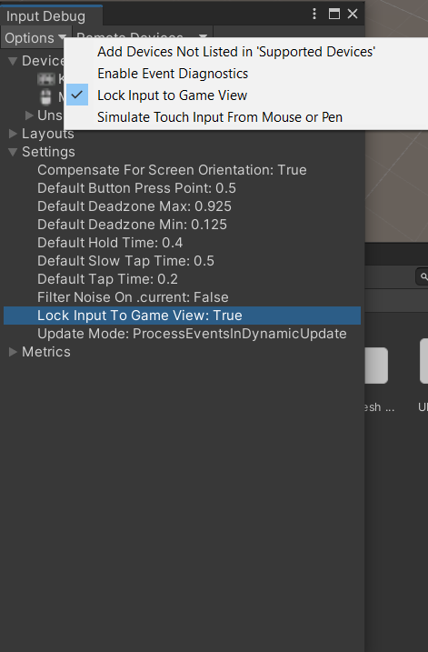The width and height of the screenshot is (428, 652).
Task: Choose Add Devices Not Listed in 'Supported Devices'
Action: pos(236,52)
